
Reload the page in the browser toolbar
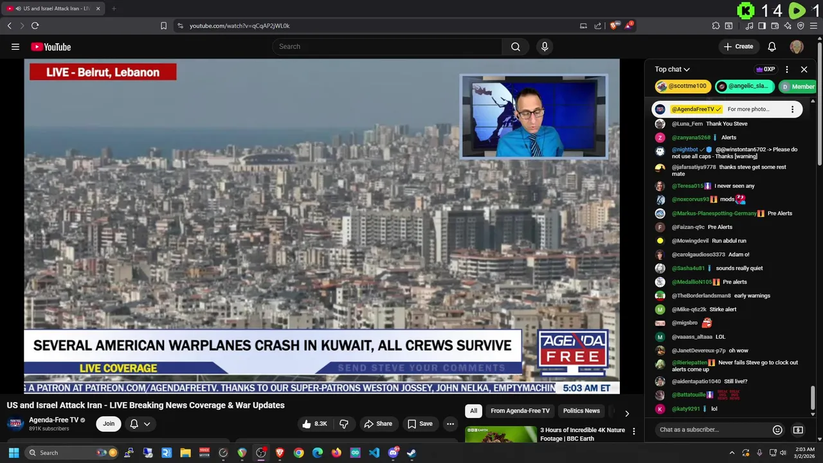(x=35, y=26)
